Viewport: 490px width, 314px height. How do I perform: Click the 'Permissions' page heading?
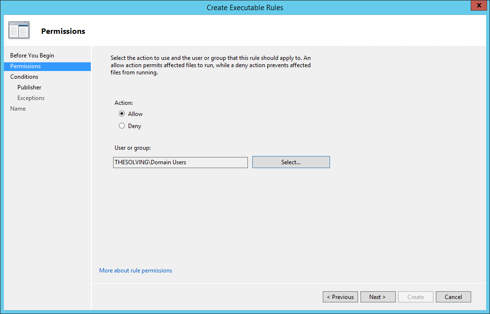click(63, 31)
